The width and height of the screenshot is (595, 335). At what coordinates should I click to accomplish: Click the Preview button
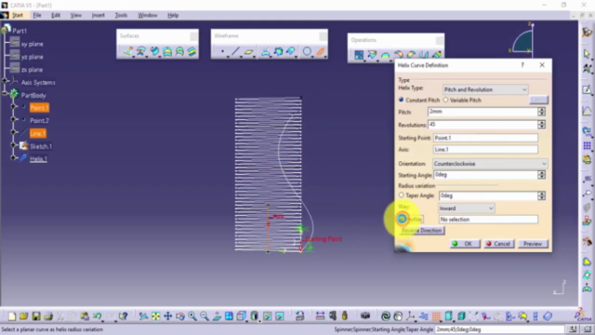coord(533,244)
